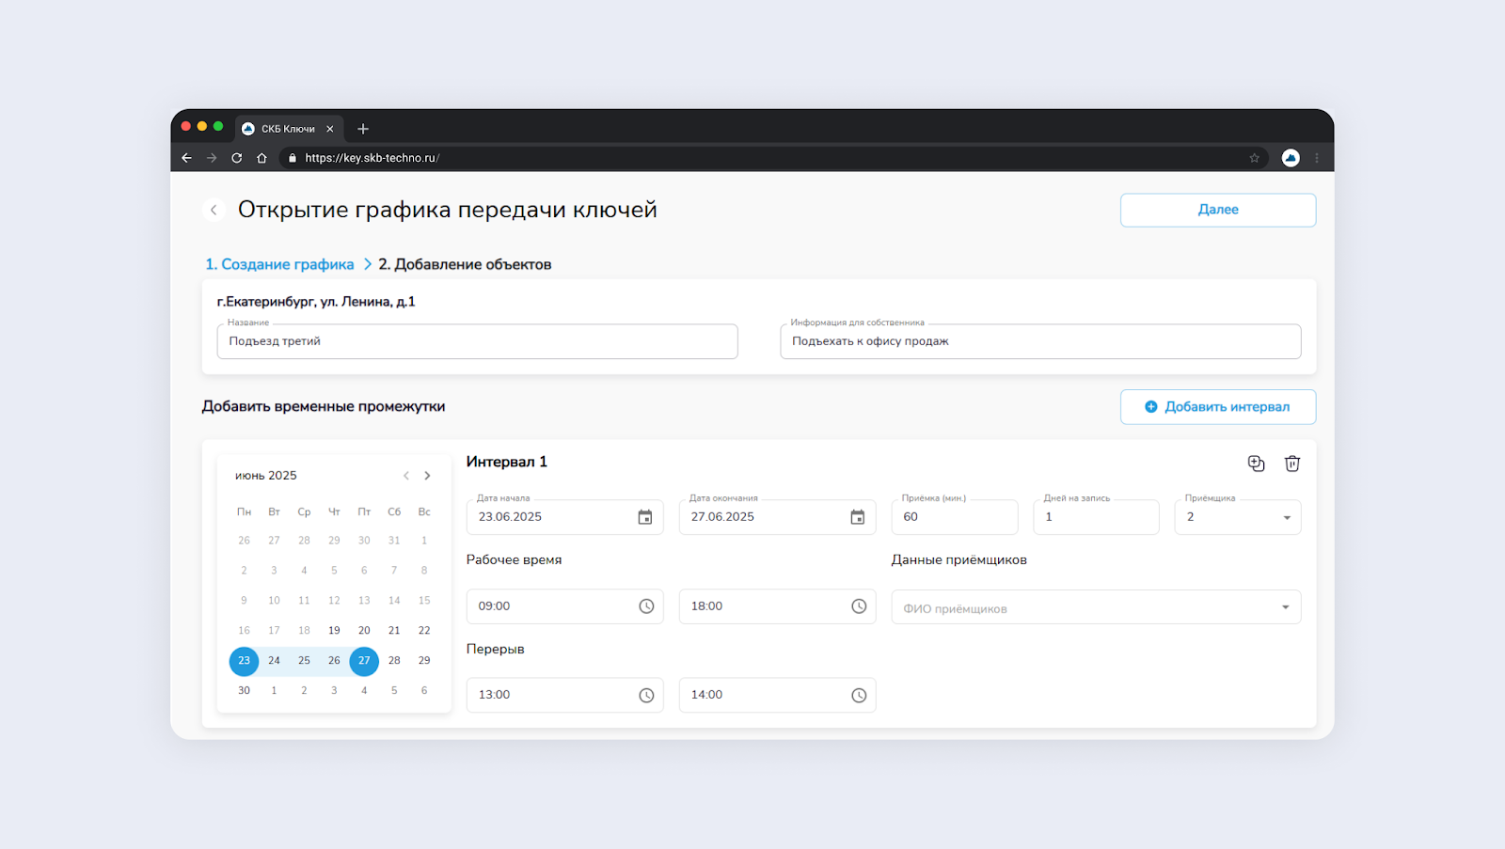Edit the Приёмка (мин.) field
The image size is (1505, 849).
coord(955,517)
